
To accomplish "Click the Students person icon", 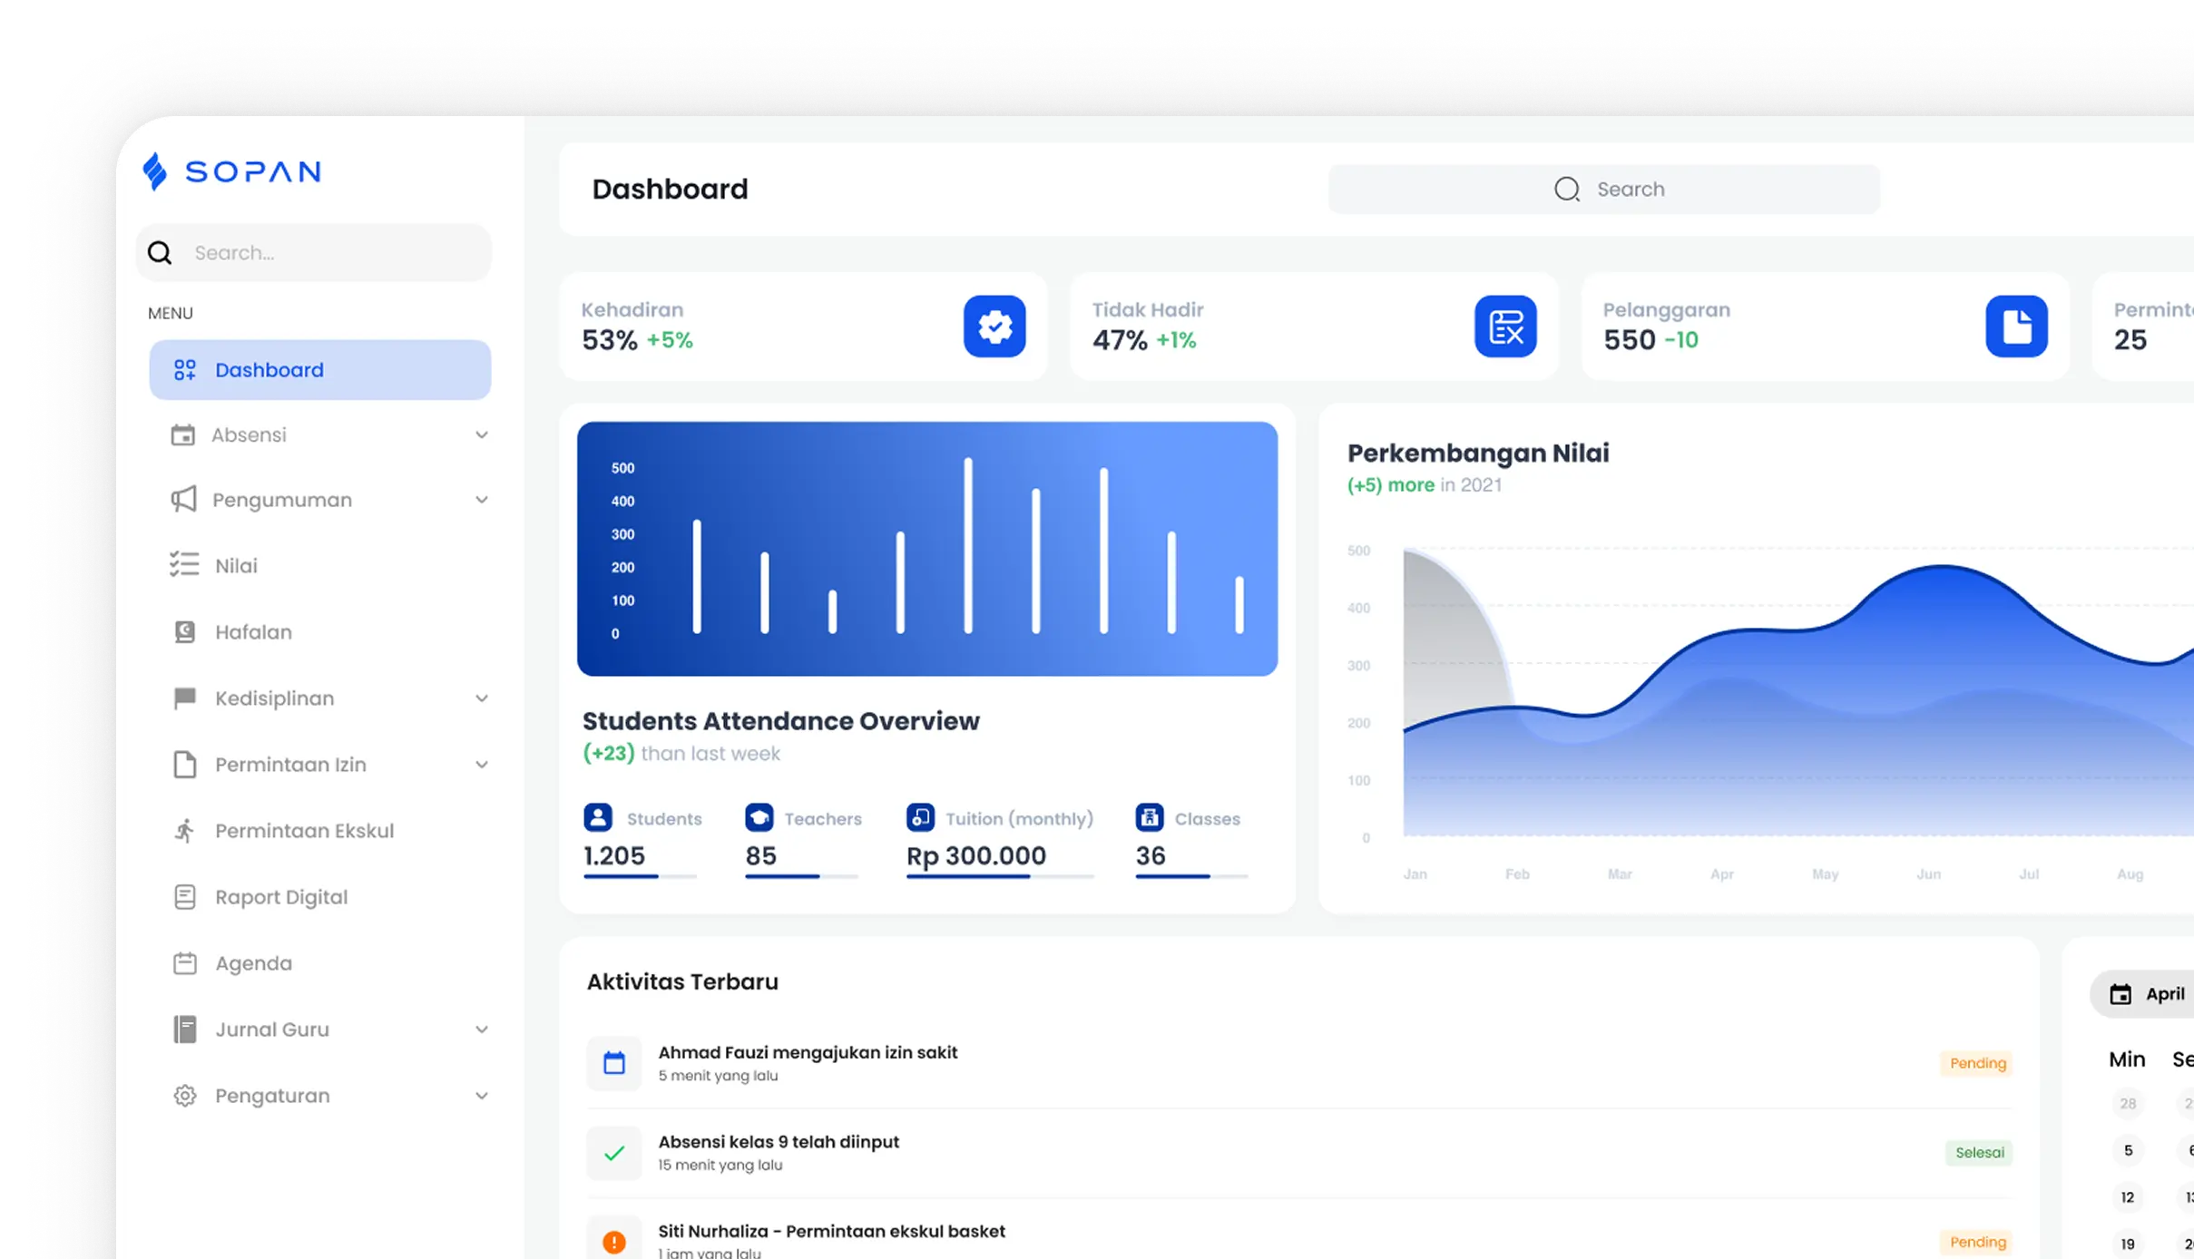I will (598, 817).
